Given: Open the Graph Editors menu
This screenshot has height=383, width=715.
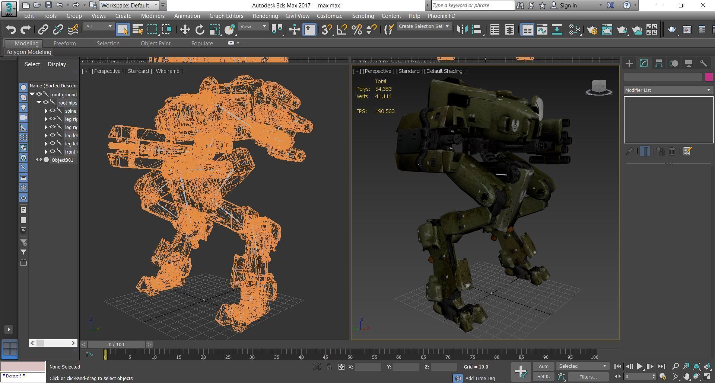Looking at the screenshot, I should (x=226, y=16).
